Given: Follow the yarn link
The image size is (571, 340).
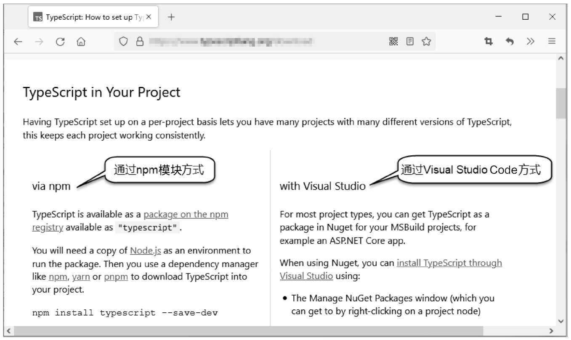Looking at the screenshot, I should tap(82, 277).
